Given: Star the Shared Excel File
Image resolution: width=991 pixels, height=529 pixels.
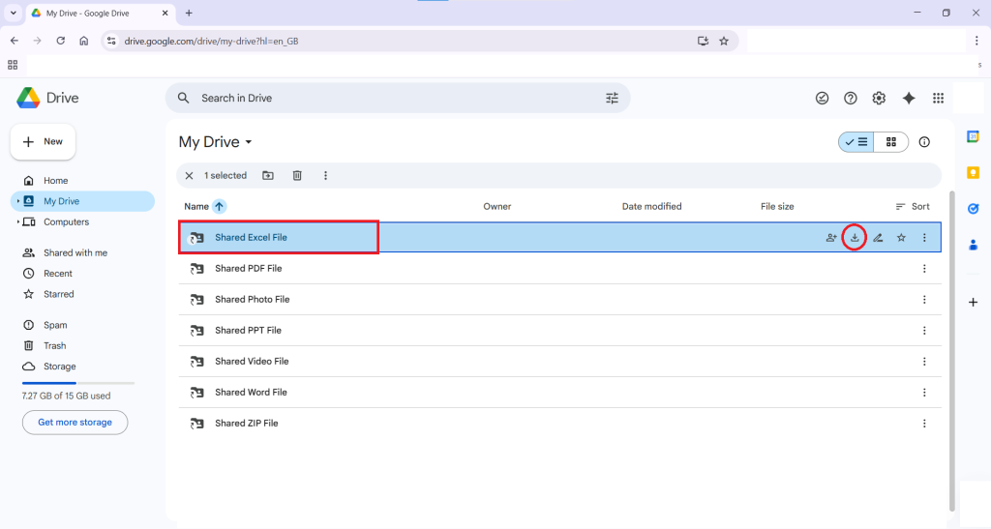Looking at the screenshot, I should 901,238.
